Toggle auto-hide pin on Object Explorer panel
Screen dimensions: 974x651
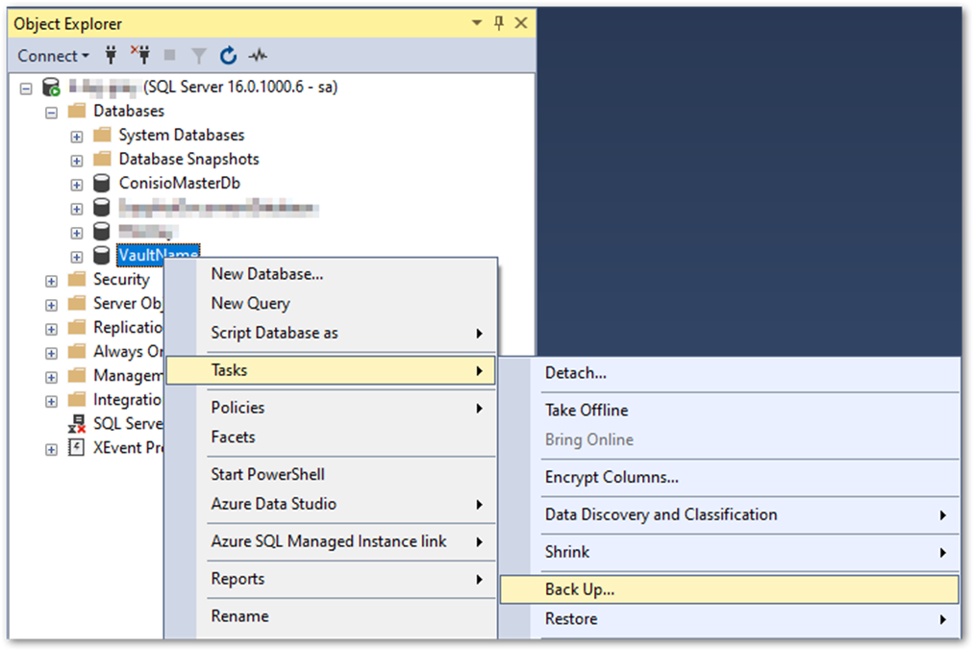click(x=498, y=23)
